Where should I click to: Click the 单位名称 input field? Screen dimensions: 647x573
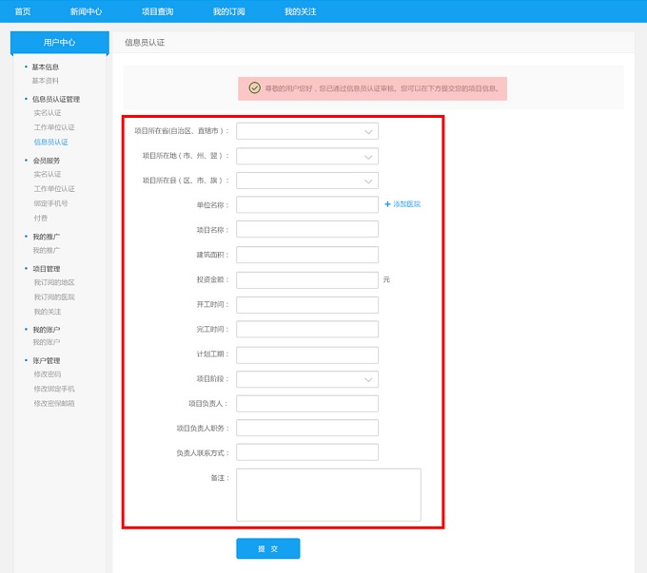click(x=306, y=204)
